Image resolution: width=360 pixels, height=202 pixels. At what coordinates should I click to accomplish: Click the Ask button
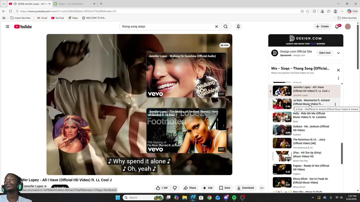point(208,188)
